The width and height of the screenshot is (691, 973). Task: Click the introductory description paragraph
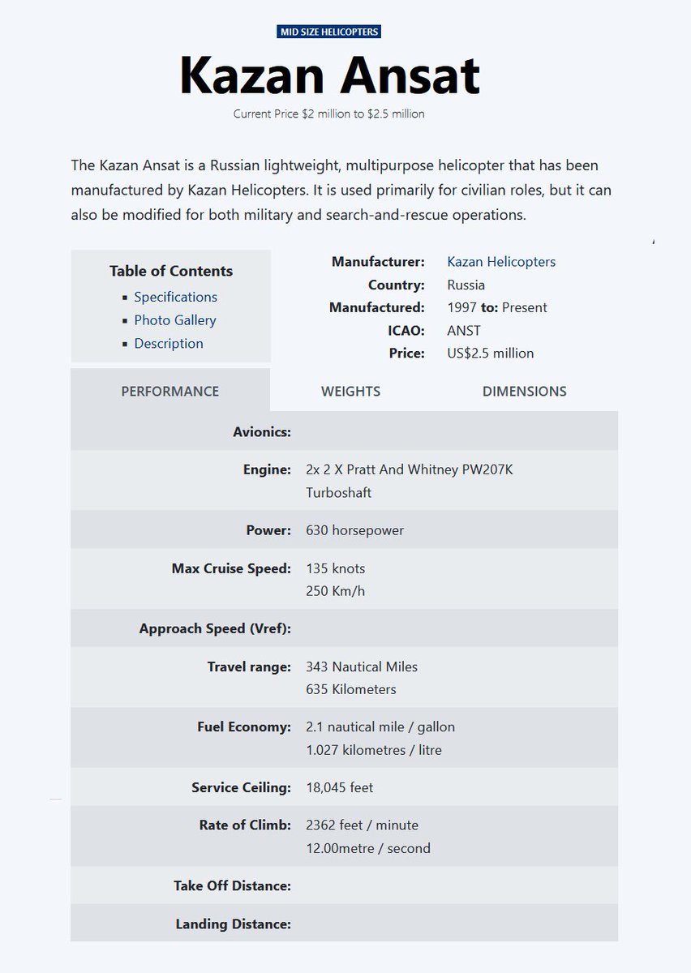tap(341, 191)
